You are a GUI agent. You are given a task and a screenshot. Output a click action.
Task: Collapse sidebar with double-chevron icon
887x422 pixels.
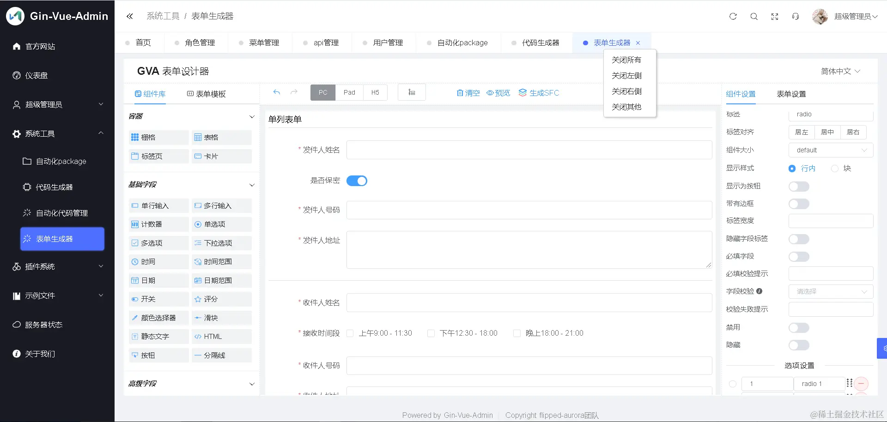(x=130, y=16)
